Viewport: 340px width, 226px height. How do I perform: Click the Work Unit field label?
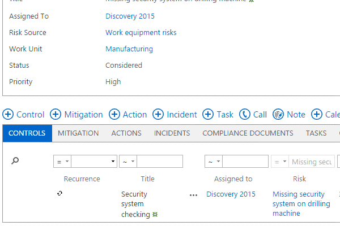pos(25,49)
